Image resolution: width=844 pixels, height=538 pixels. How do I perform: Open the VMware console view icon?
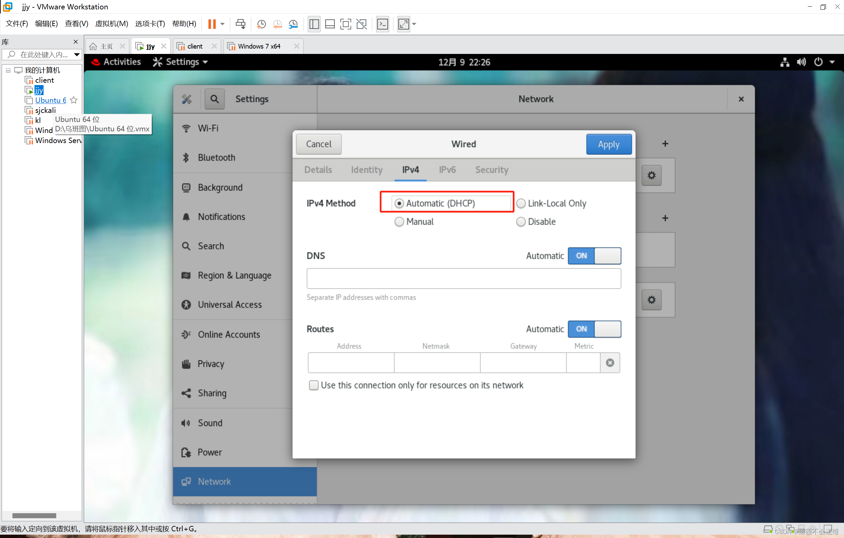pos(382,24)
